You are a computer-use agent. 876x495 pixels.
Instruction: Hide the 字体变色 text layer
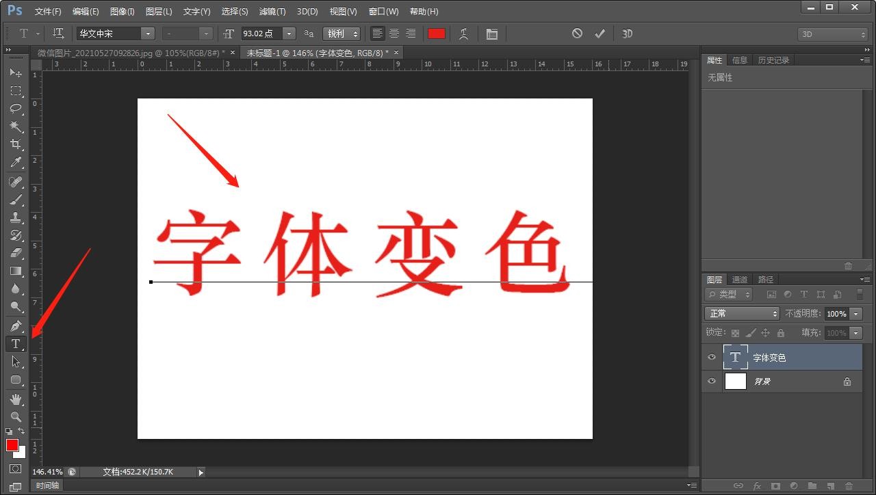click(x=712, y=357)
